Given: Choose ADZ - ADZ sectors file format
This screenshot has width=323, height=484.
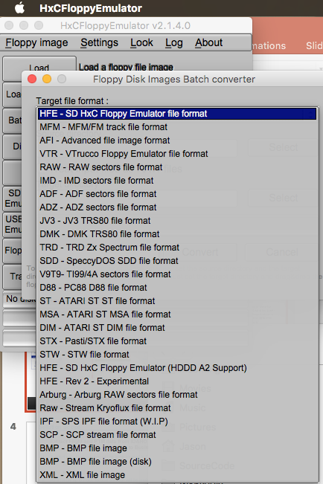Looking at the screenshot, I should (177, 207).
